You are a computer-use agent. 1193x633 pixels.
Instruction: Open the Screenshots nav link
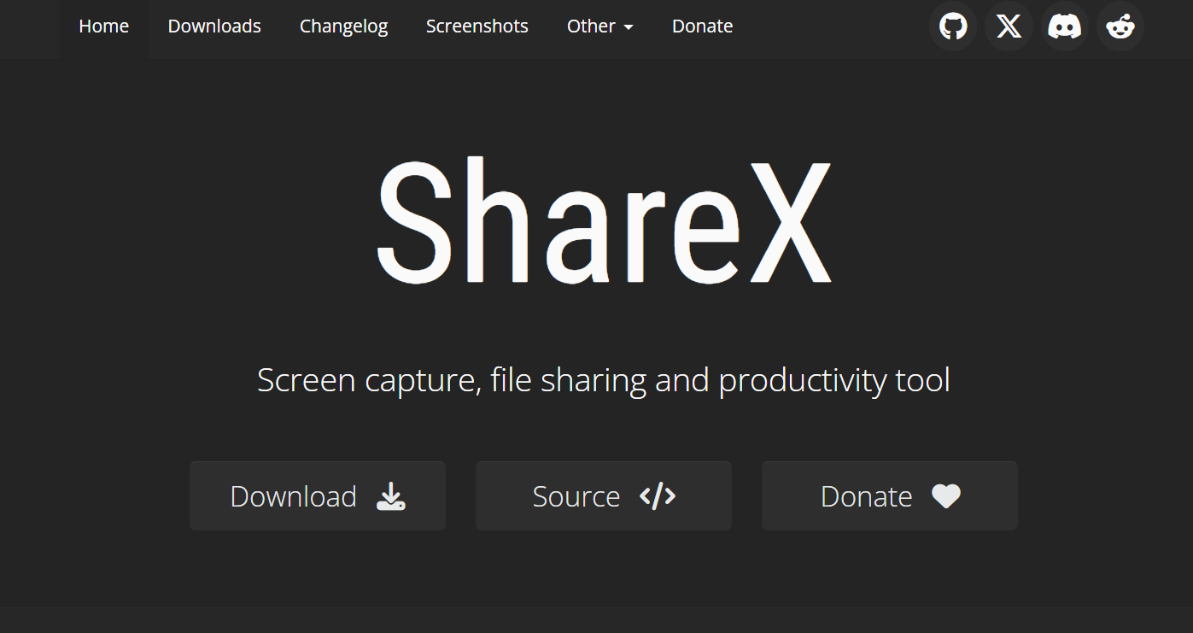(477, 26)
